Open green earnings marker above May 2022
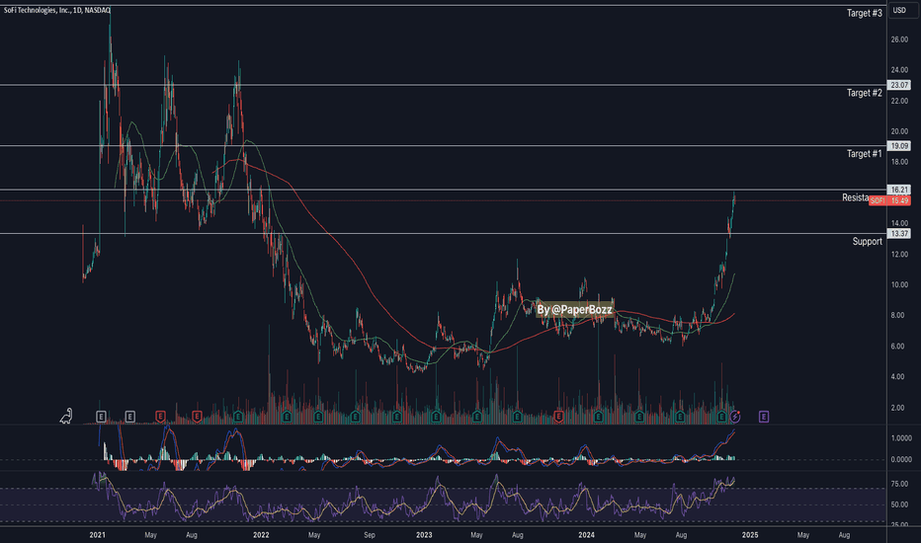 pyautogui.click(x=318, y=417)
